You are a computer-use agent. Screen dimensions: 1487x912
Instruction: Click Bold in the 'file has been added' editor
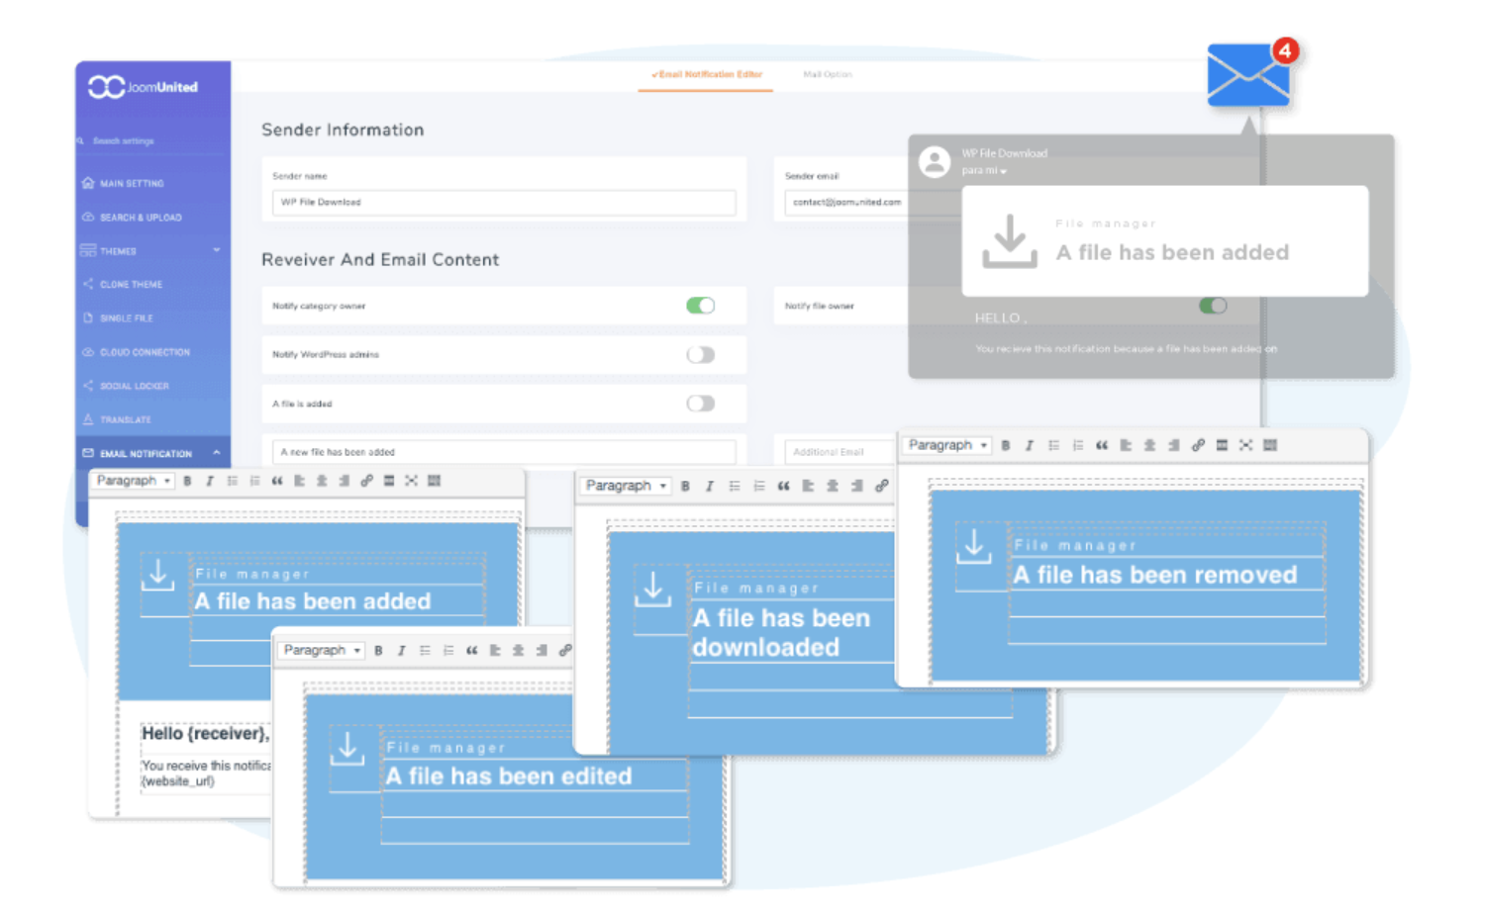(x=187, y=482)
